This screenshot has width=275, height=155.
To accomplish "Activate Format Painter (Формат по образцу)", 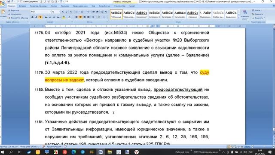I will click(x=18, y=18).
